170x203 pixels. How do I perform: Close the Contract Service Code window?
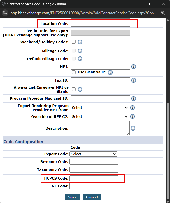pos(164,4)
